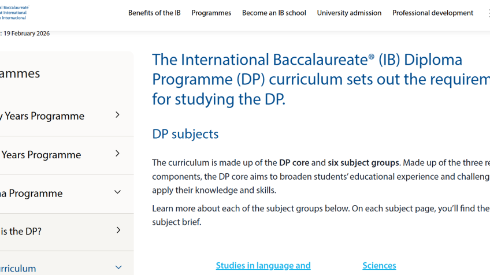
Task: Follow the Studies in language link
Action: pyautogui.click(x=263, y=266)
